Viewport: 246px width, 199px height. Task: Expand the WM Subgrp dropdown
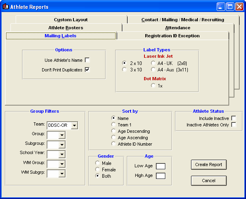(61, 174)
